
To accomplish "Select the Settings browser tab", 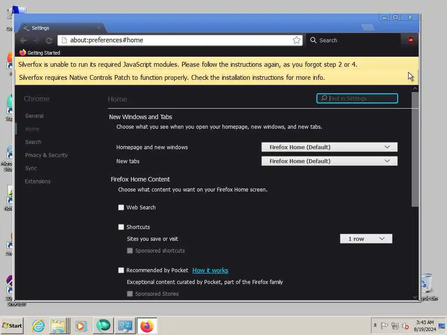I will point(61,28).
